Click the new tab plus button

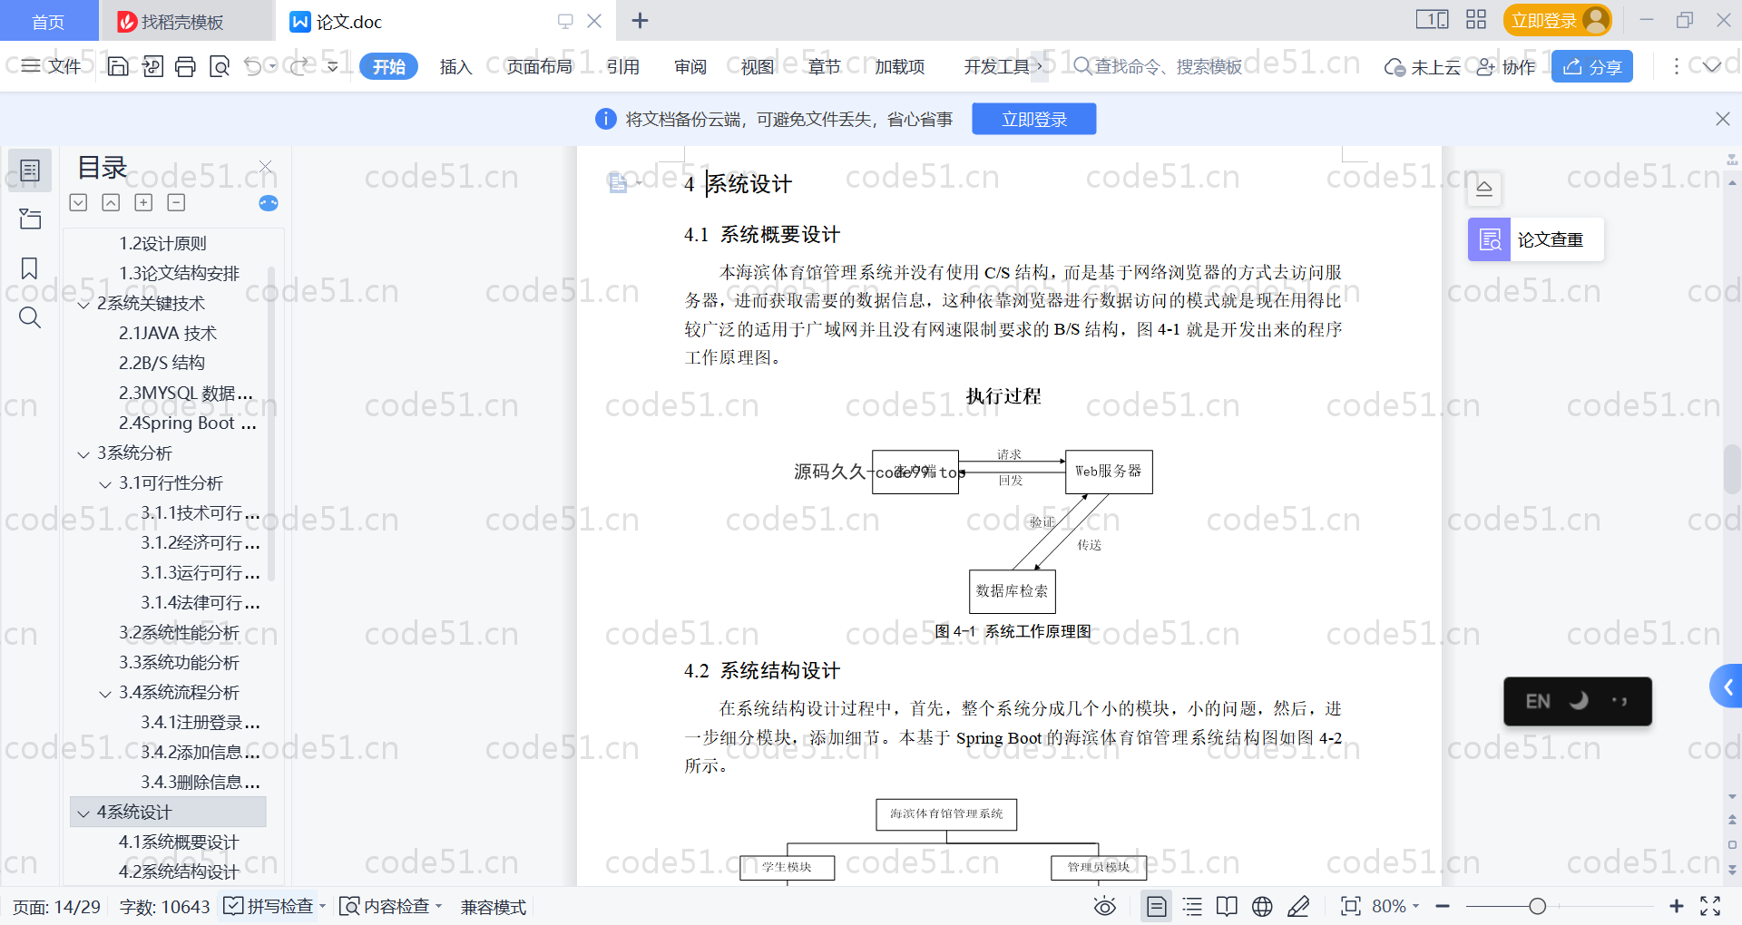click(640, 20)
